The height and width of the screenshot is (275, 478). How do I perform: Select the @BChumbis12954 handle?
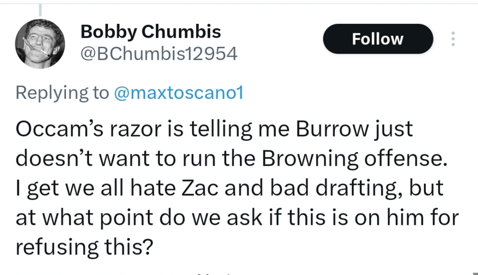[158, 54]
